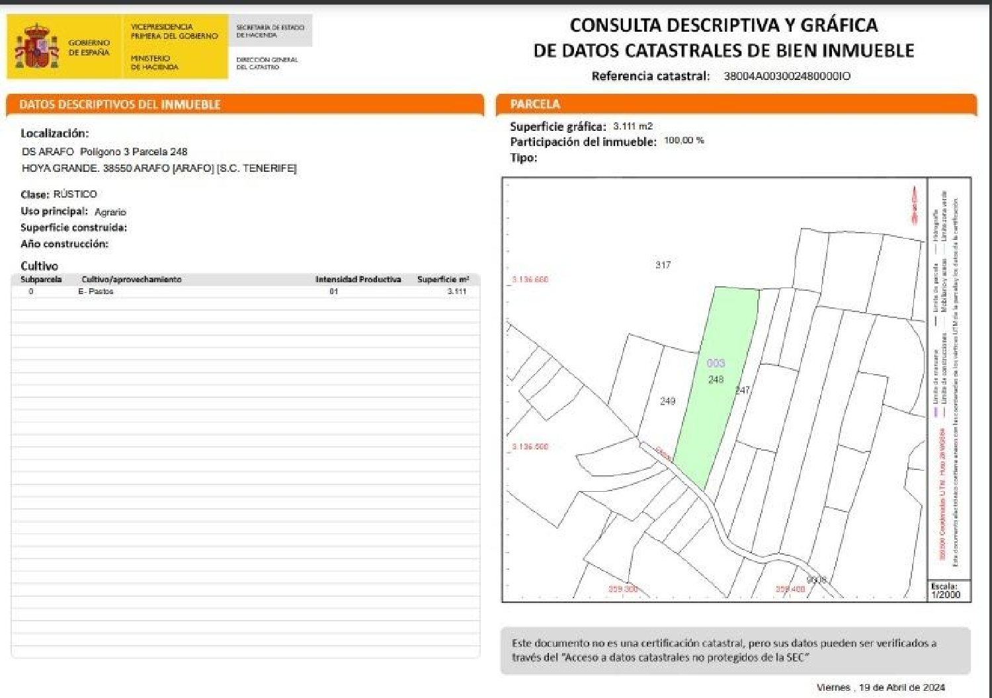The height and width of the screenshot is (698, 992).
Task: Click the 'Superficie m²' column header
Action: click(443, 280)
